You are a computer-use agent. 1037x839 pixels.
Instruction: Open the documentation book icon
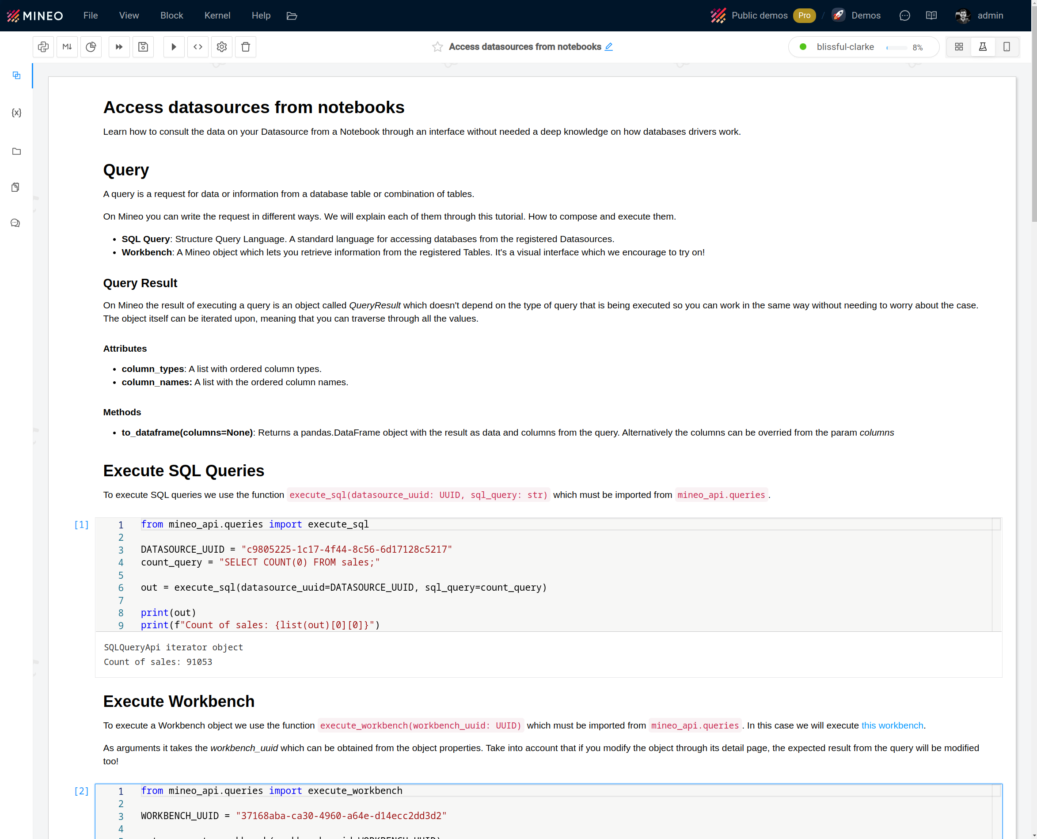[931, 15]
